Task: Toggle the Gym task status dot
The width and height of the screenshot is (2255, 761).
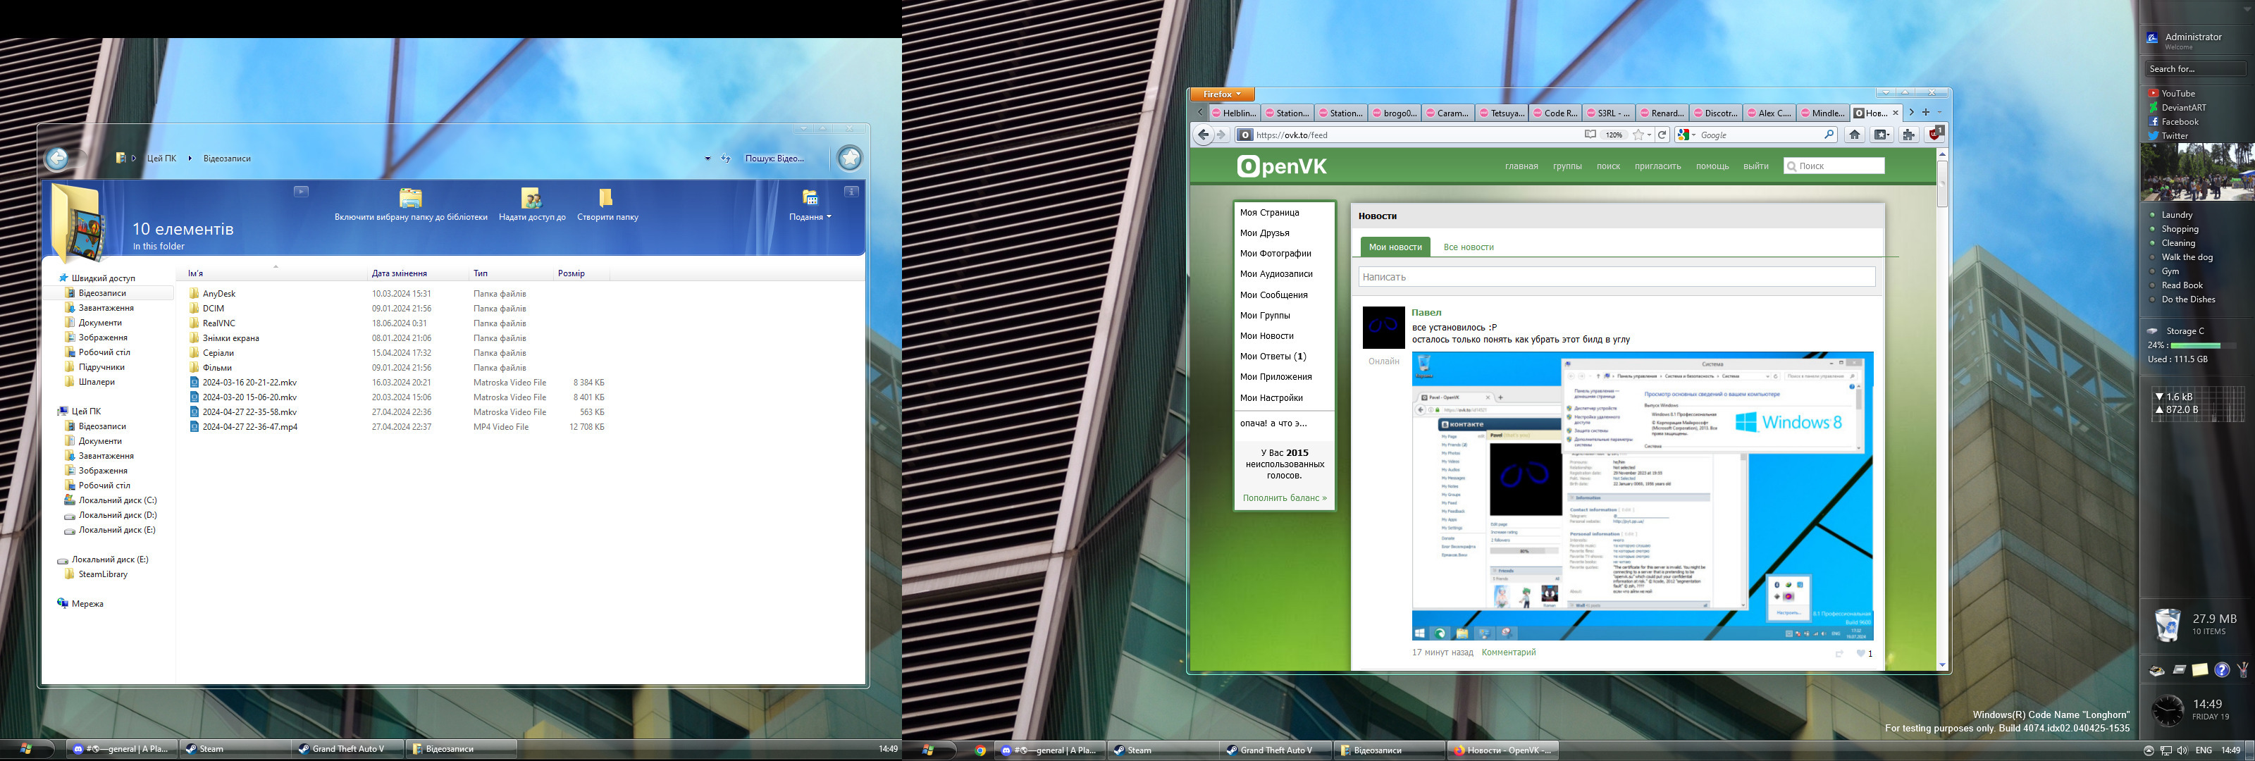Action: [x=2153, y=271]
